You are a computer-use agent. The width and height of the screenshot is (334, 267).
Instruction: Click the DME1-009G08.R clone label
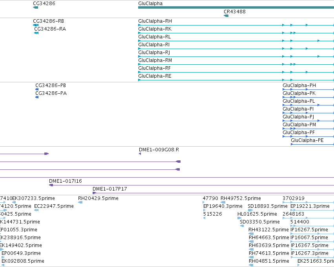tap(159, 150)
